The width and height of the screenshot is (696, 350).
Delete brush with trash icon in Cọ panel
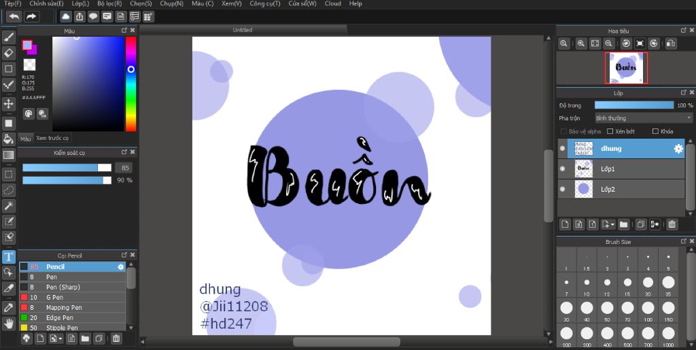point(116,338)
